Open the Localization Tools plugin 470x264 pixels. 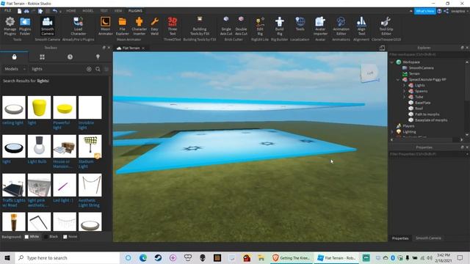click(300, 24)
